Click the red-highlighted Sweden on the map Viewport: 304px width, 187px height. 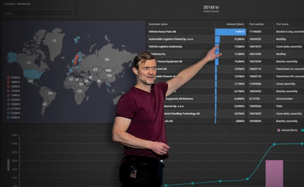click(x=76, y=60)
